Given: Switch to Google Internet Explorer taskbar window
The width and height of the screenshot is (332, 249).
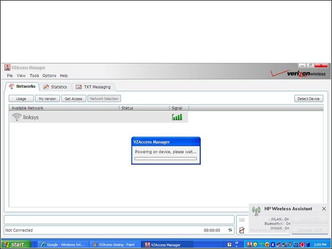Looking at the screenshot, I should 63,244.
